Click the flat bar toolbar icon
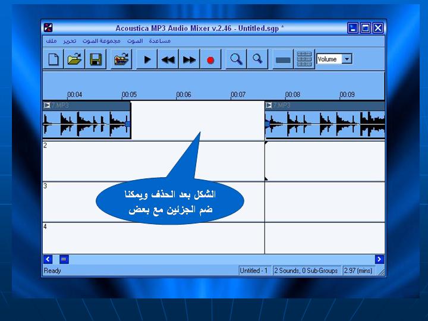428x321 pixels. pos(283,59)
